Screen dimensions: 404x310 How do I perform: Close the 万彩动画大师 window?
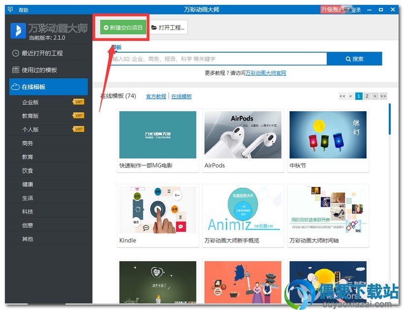click(393, 9)
